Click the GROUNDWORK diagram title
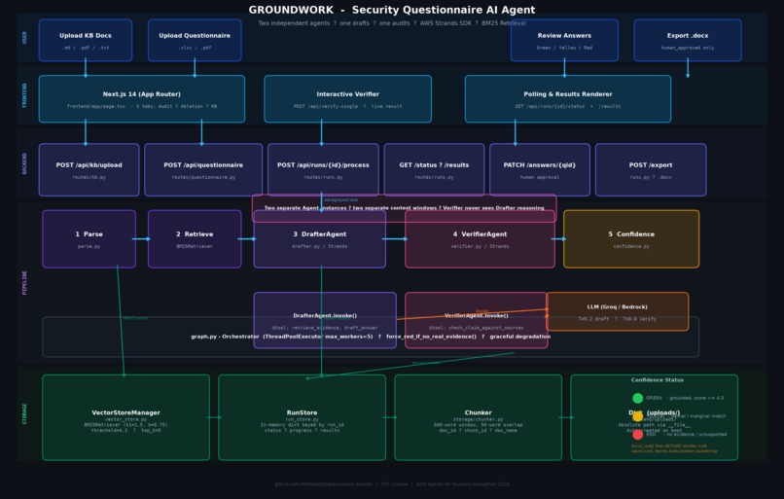The width and height of the screenshot is (784, 499). pos(391,10)
